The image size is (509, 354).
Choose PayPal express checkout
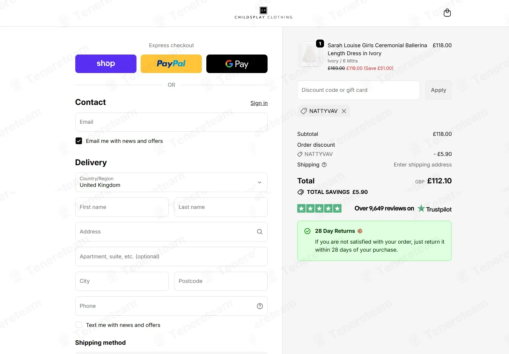click(x=171, y=64)
